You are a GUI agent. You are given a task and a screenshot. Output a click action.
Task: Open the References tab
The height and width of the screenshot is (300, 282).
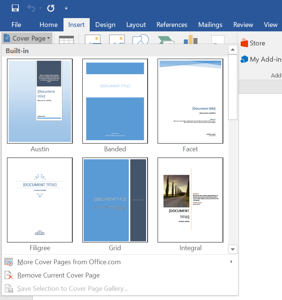point(172,25)
